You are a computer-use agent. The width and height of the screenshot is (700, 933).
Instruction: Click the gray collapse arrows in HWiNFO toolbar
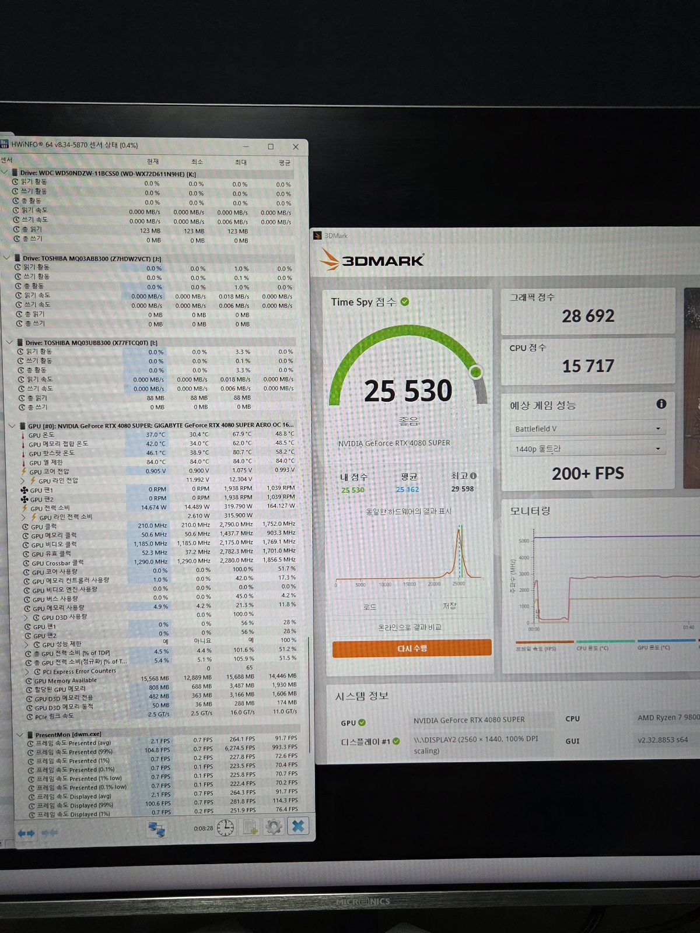click(49, 833)
